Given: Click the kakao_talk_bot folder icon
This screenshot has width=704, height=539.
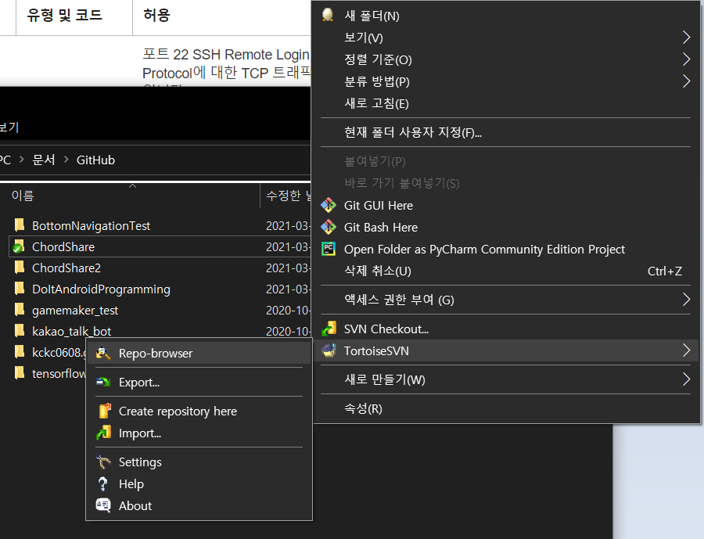Looking at the screenshot, I should pos(20,330).
